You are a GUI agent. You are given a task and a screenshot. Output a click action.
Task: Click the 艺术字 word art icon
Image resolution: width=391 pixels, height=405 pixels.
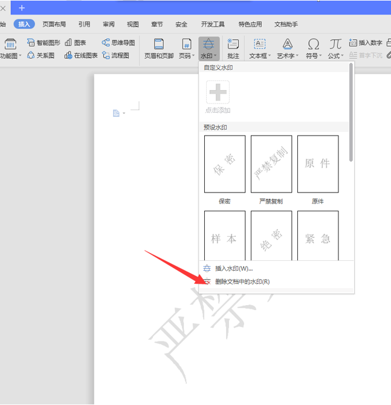click(287, 44)
